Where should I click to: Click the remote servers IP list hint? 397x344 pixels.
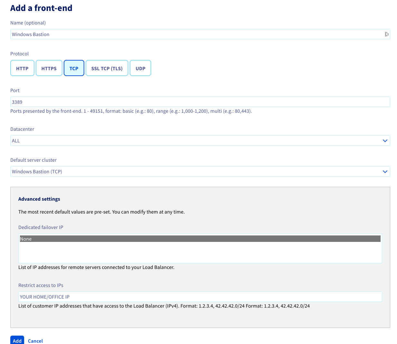(97, 267)
